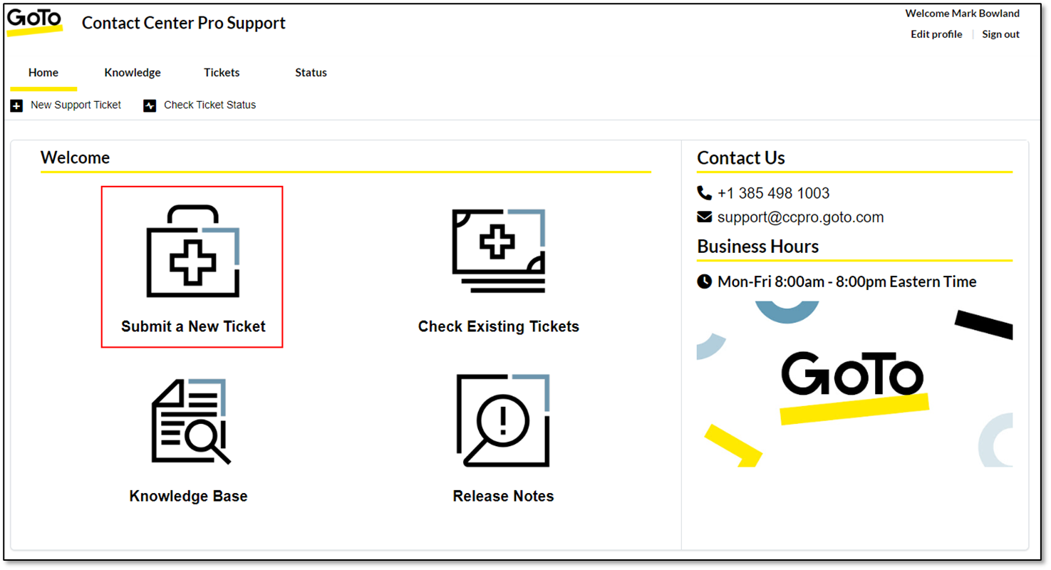Click the Check Ticket Status link
1051x570 pixels.
point(209,105)
